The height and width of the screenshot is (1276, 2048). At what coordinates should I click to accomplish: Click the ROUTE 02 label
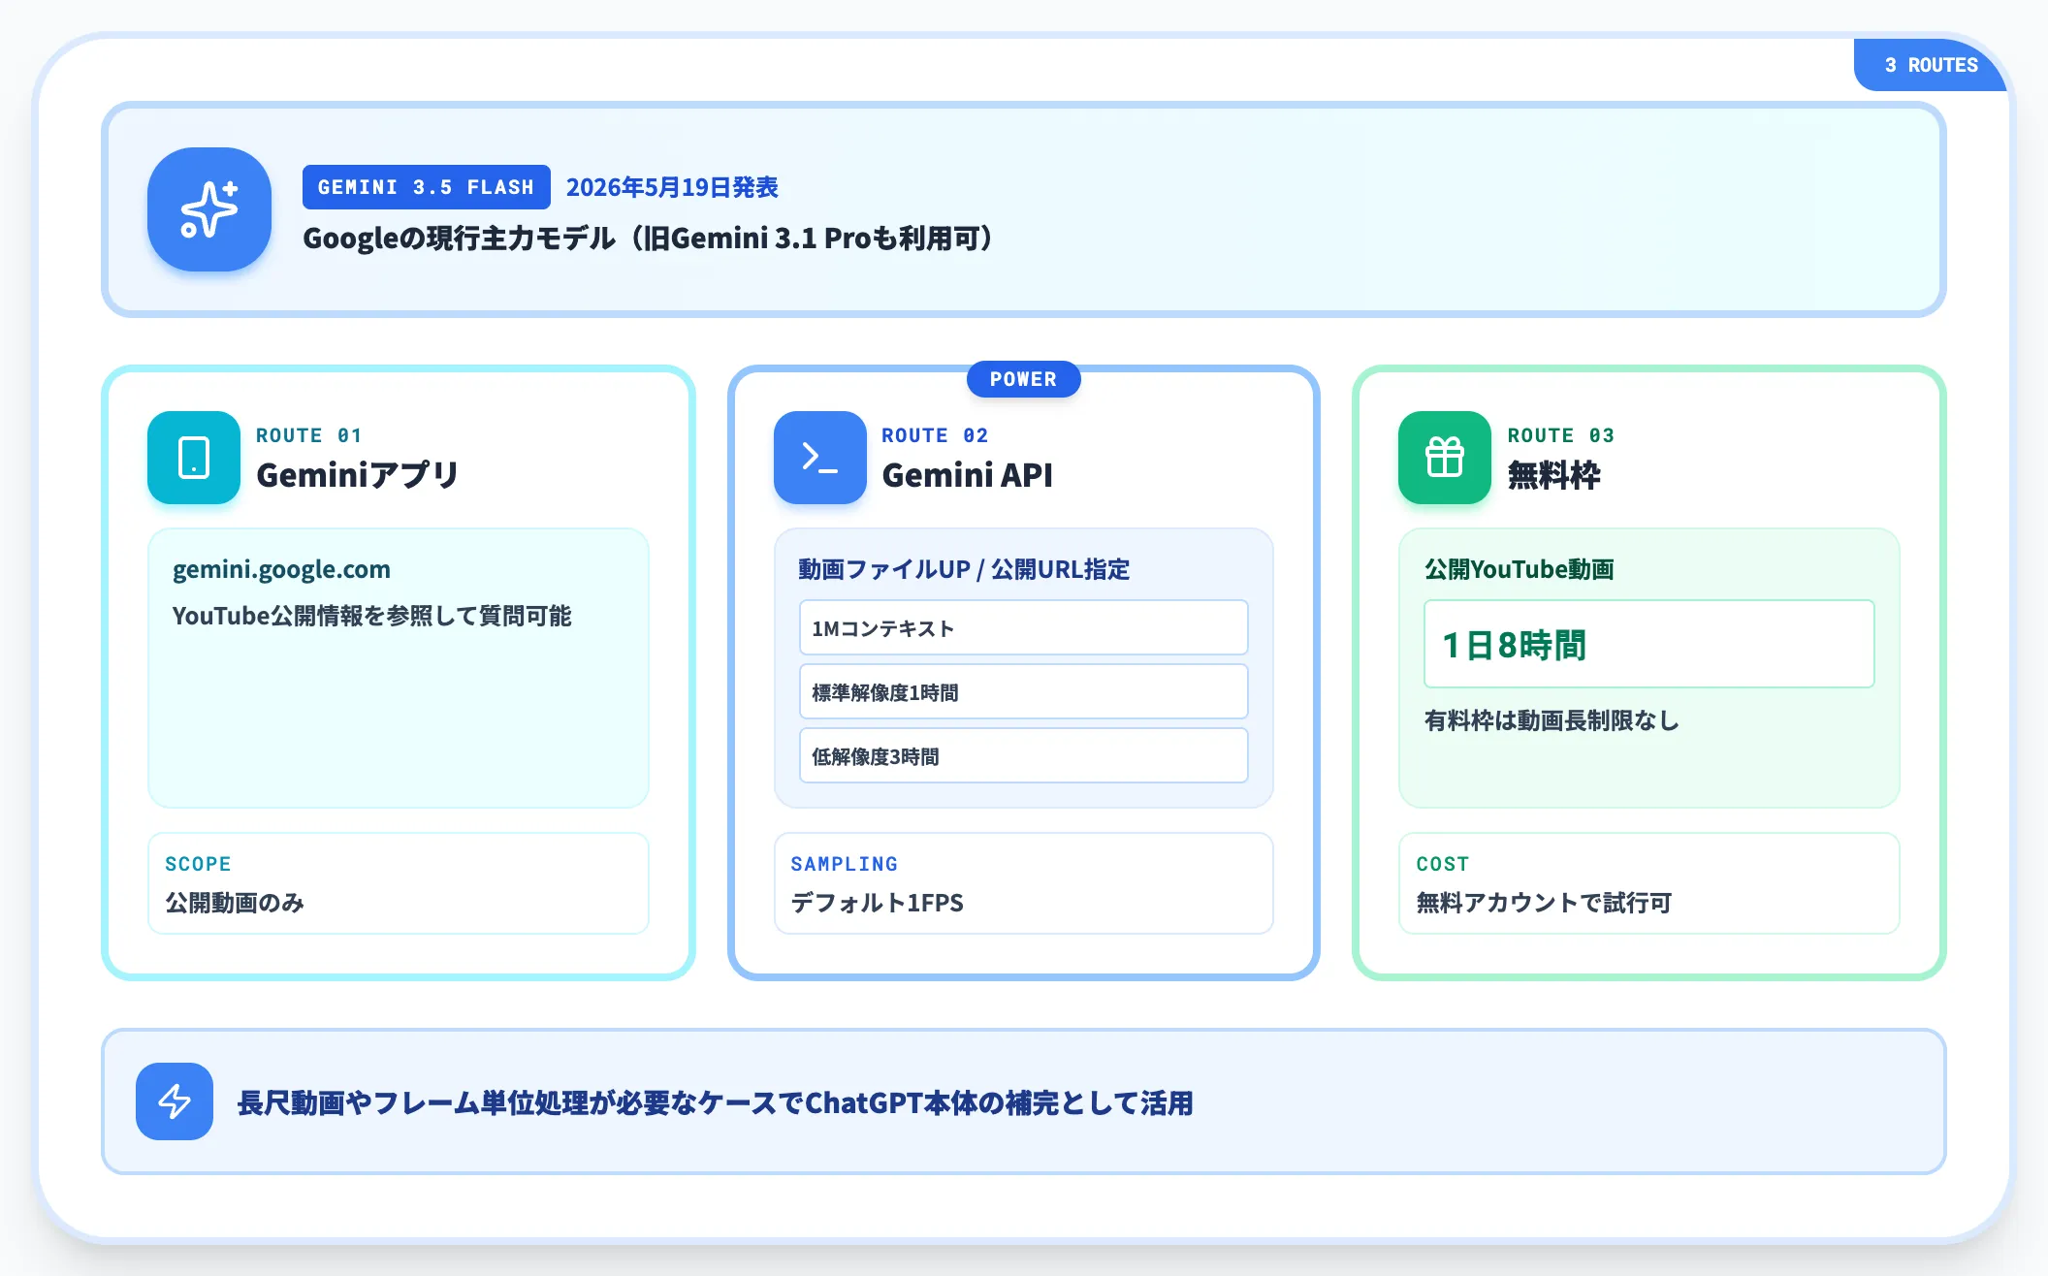click(935, 435)
